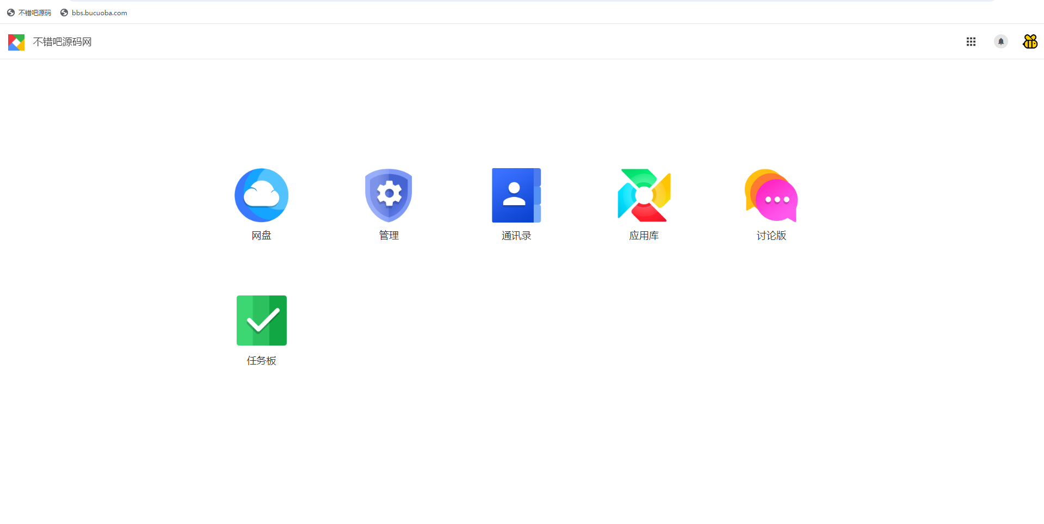Image resolution: width=1044 pixels, height=524 pixels.
Task: Click the 通讯录 contact book blue icon
Action: pyautogui.click(x=516, y=195)
